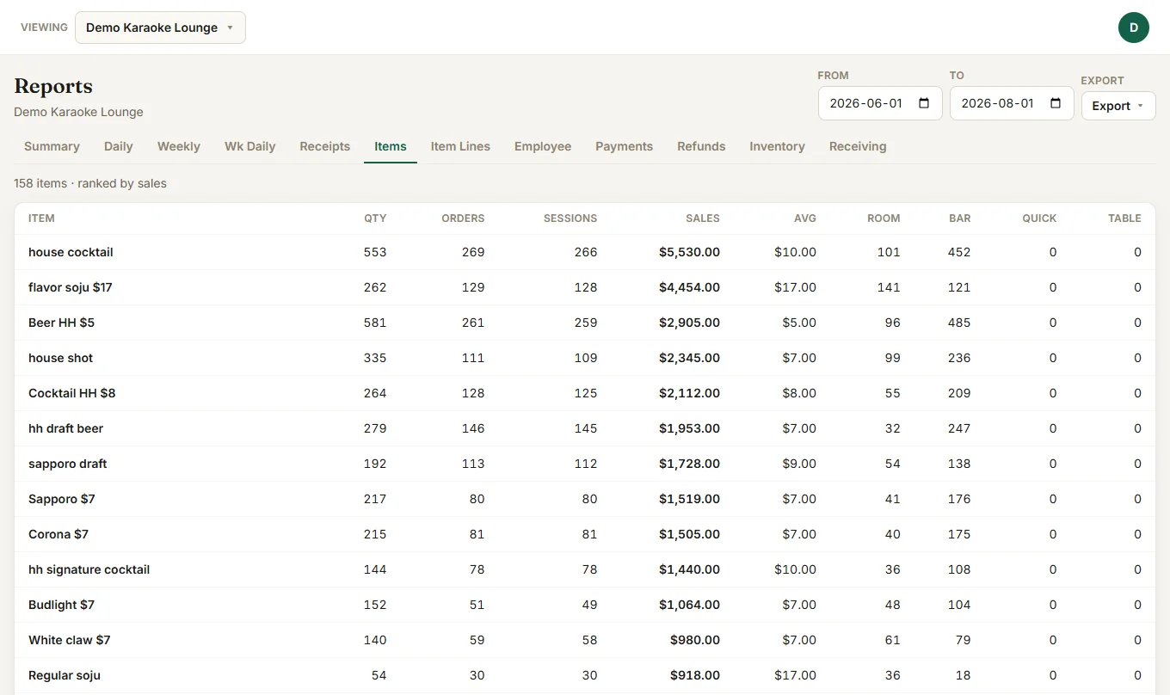Click the QUICK column header
The width and height of the screenshot is (1170, 695).
click(1039, 218)
